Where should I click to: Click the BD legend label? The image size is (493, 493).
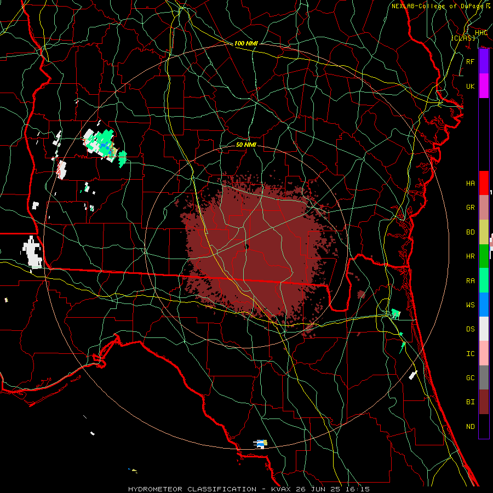[470, 232]
